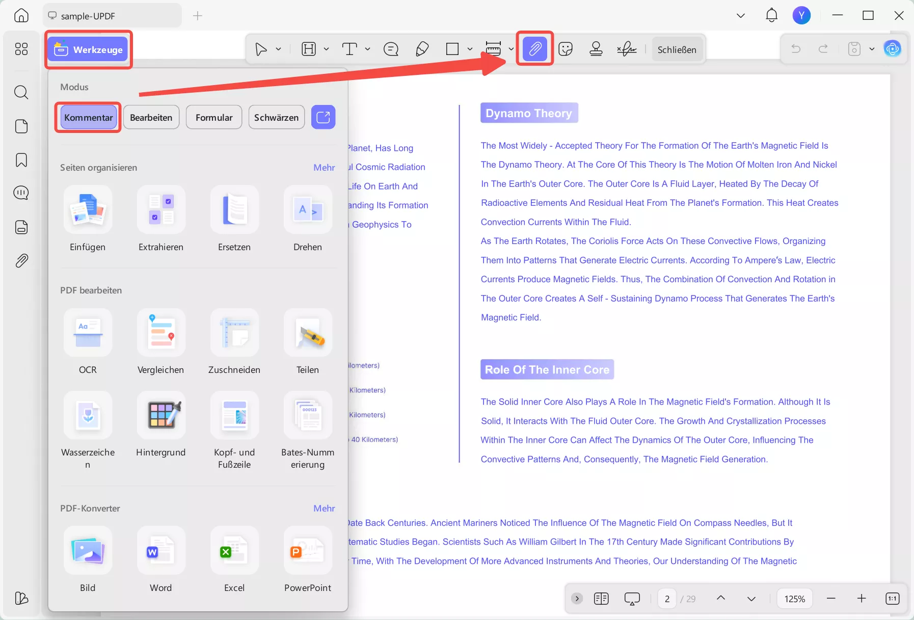The image size is (914, 620).
Task: Open the Extrahieren page tool
Action: point(161,219)
